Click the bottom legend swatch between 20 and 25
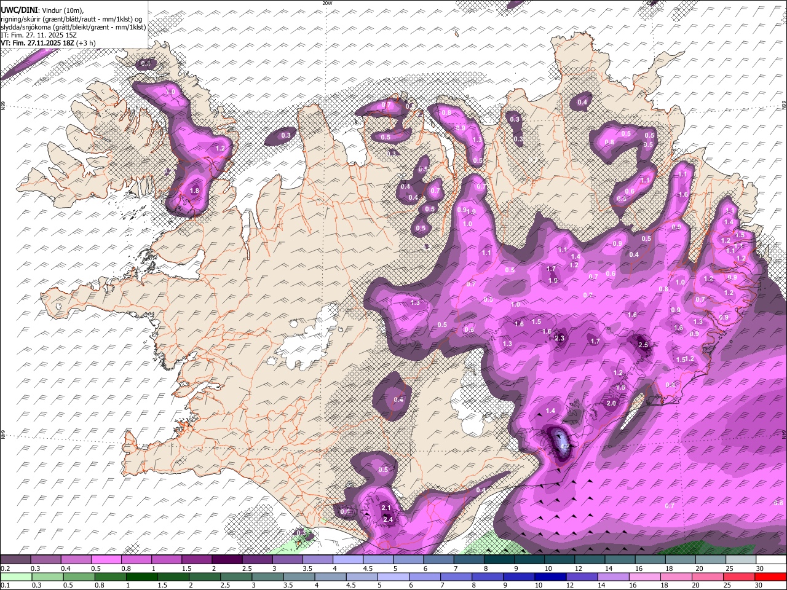 (707, 576)
